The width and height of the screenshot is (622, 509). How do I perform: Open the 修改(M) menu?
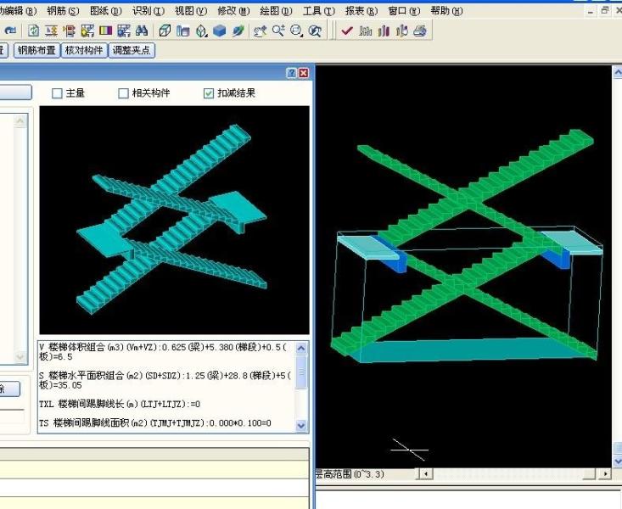tap(233, 11)
